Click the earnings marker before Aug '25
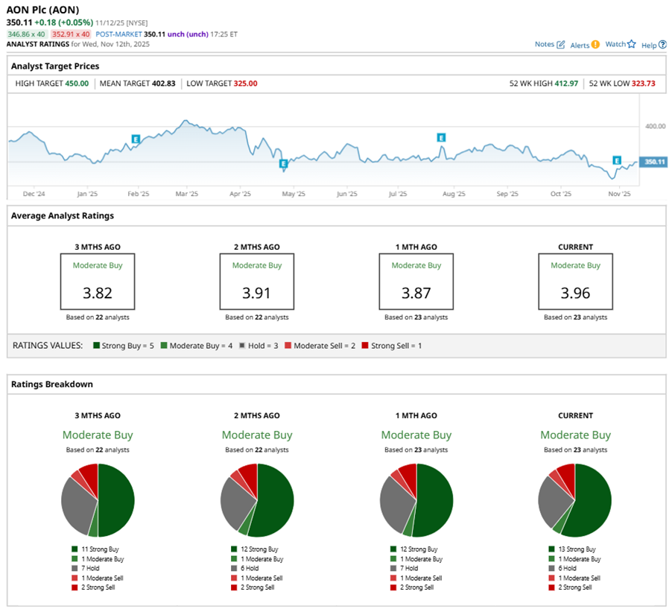 [x=441, y=137]
